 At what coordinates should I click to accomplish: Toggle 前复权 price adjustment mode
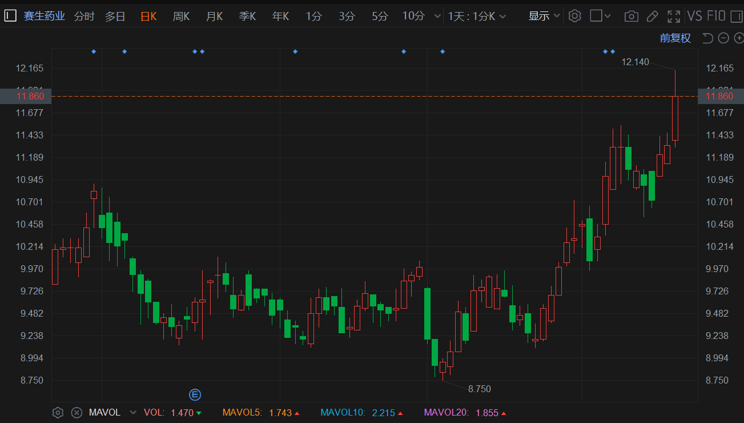[675, 38]
